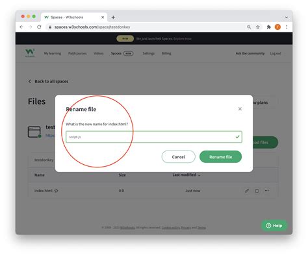Sort by the Size column header

tap(122, 175)
